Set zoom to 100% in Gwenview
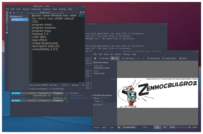The width and height of the screenshot is (203, 134). pos(172,127)
